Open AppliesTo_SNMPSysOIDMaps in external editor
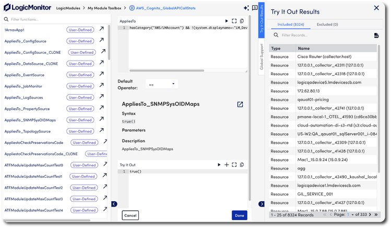 pyautogui.click(x=240, y=105)
